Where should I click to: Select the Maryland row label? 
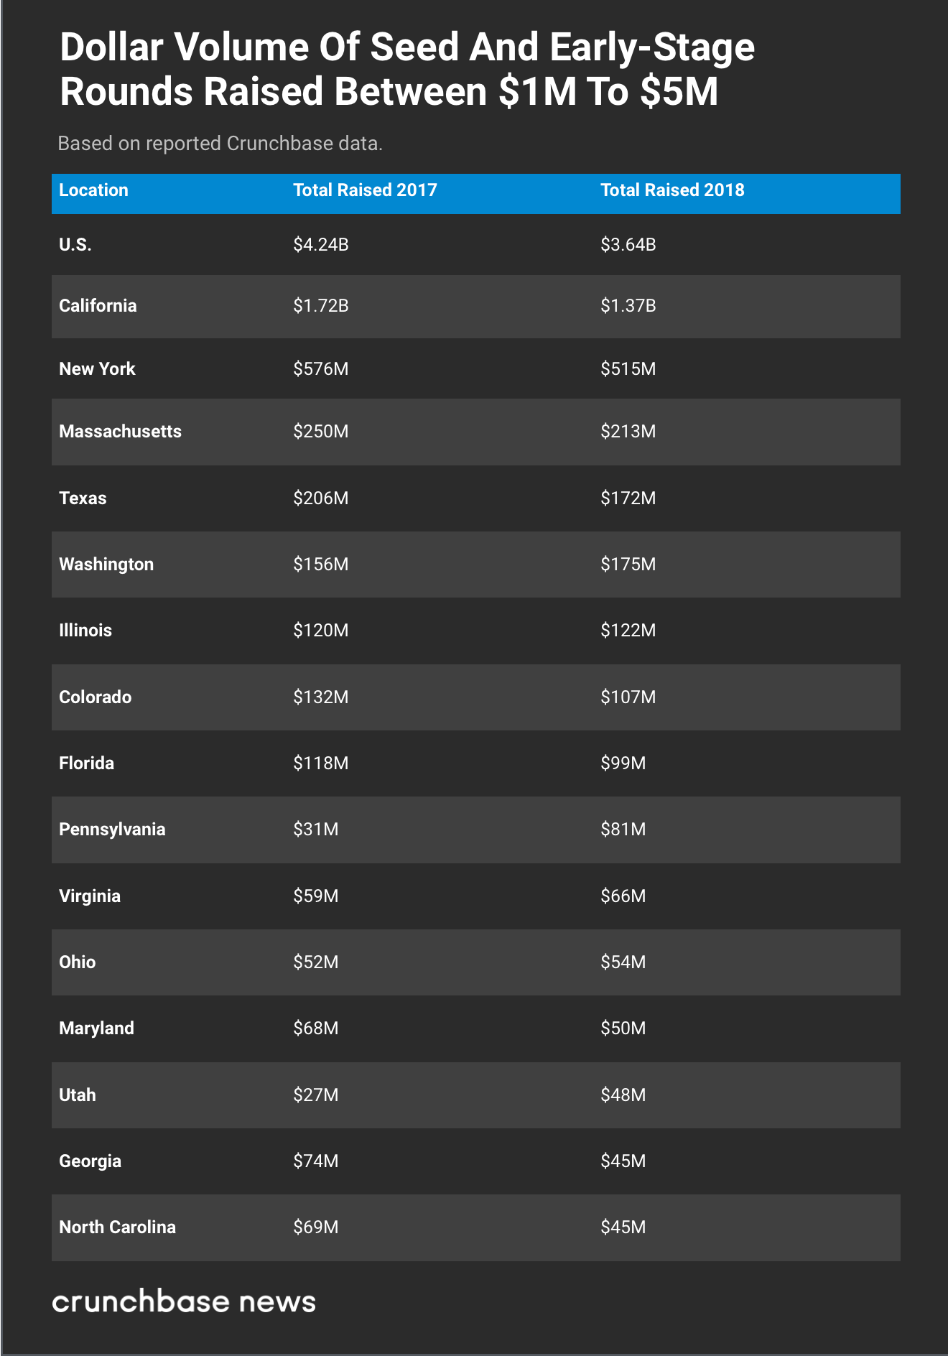[x=96, y=1028]
